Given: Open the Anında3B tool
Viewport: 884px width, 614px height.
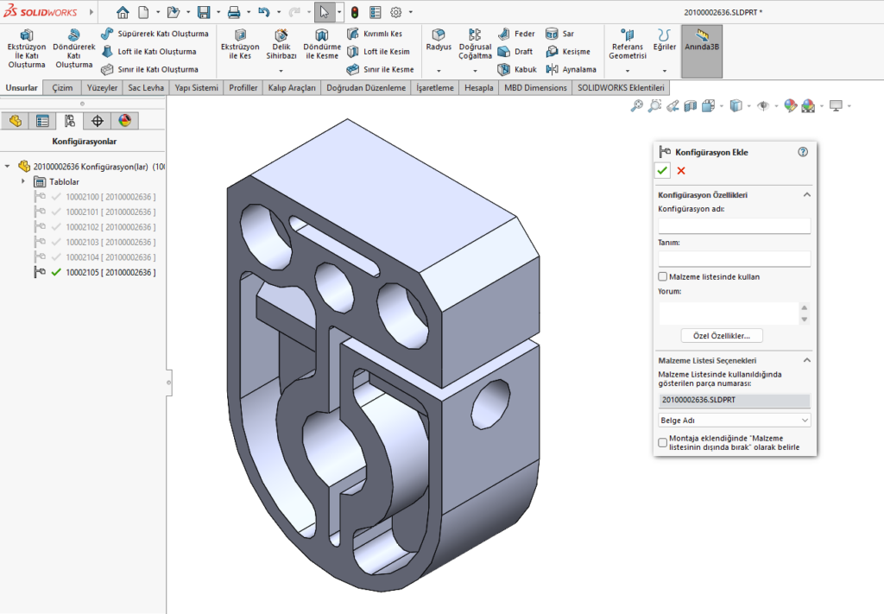Looking at the screenshot, I should pos(701,41).
